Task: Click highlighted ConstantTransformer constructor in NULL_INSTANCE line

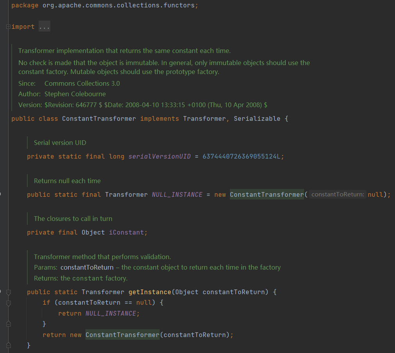Action: 267,194
